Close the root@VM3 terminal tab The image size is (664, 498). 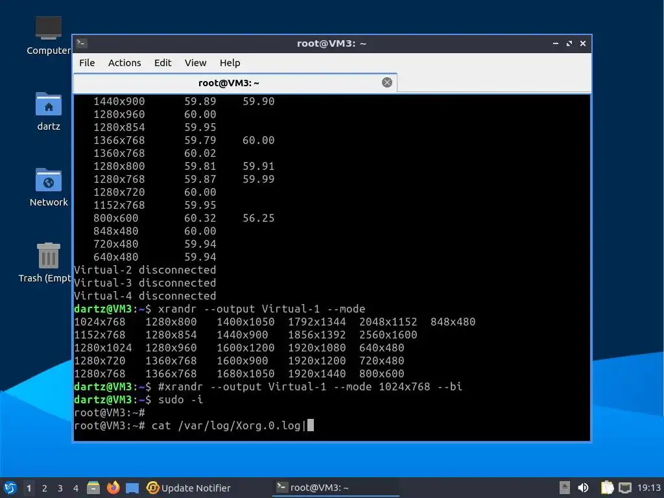pos(386,82)
